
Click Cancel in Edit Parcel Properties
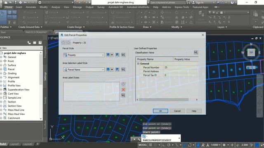point(177,111)
